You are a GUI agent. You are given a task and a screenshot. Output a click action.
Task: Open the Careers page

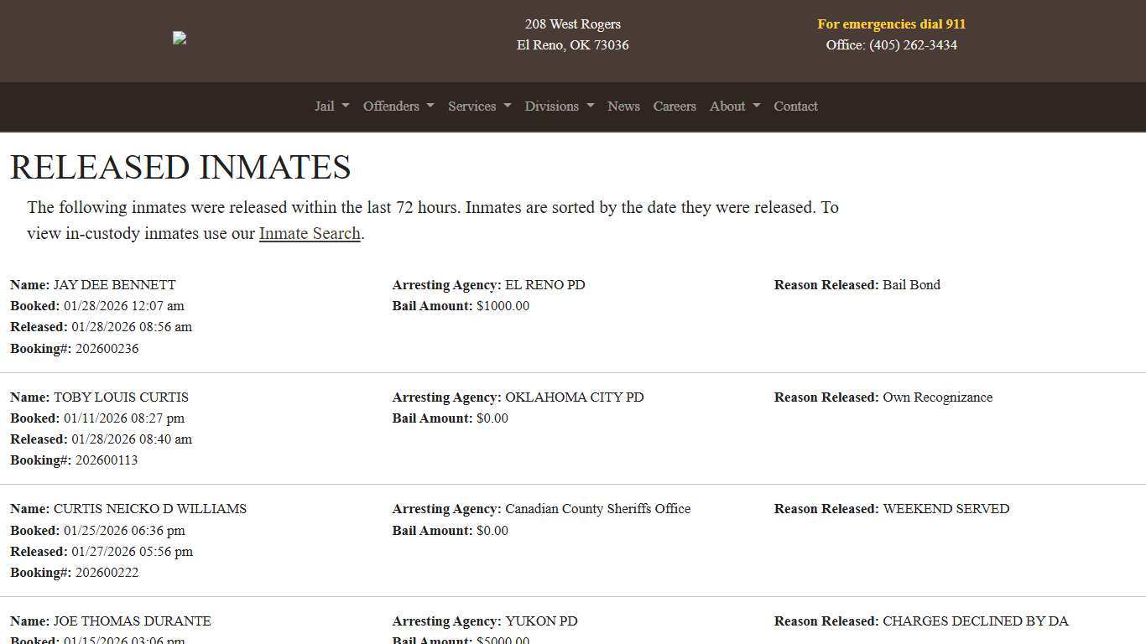(675, 106)
